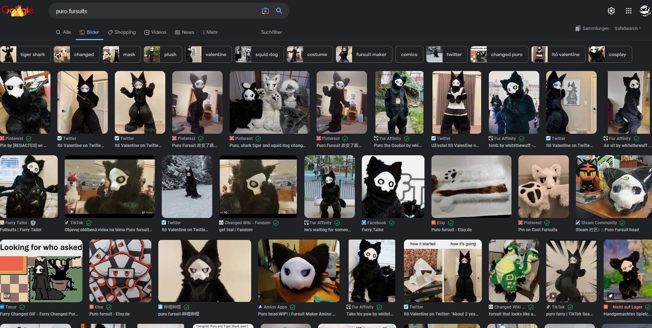Filter by changed chip

[x=77, y=54]
